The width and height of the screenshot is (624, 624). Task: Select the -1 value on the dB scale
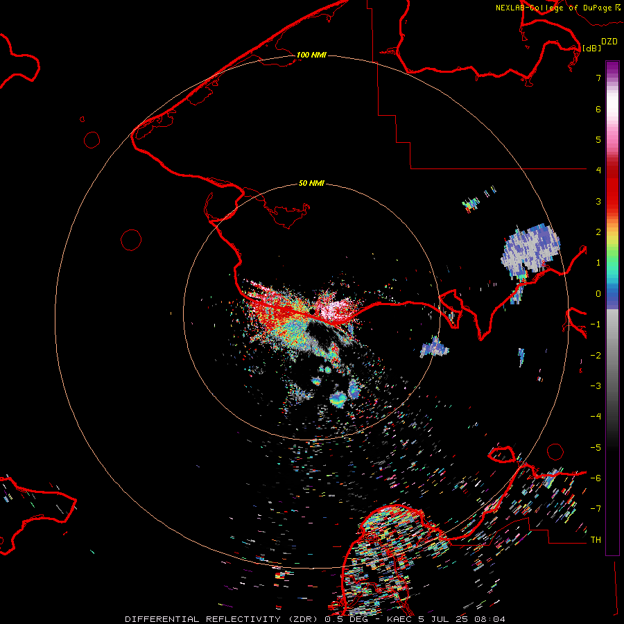point(596,324)
